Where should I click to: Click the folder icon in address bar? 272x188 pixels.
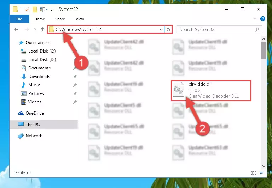point(51,29)
